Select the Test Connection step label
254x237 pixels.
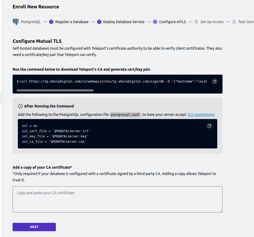246,22
